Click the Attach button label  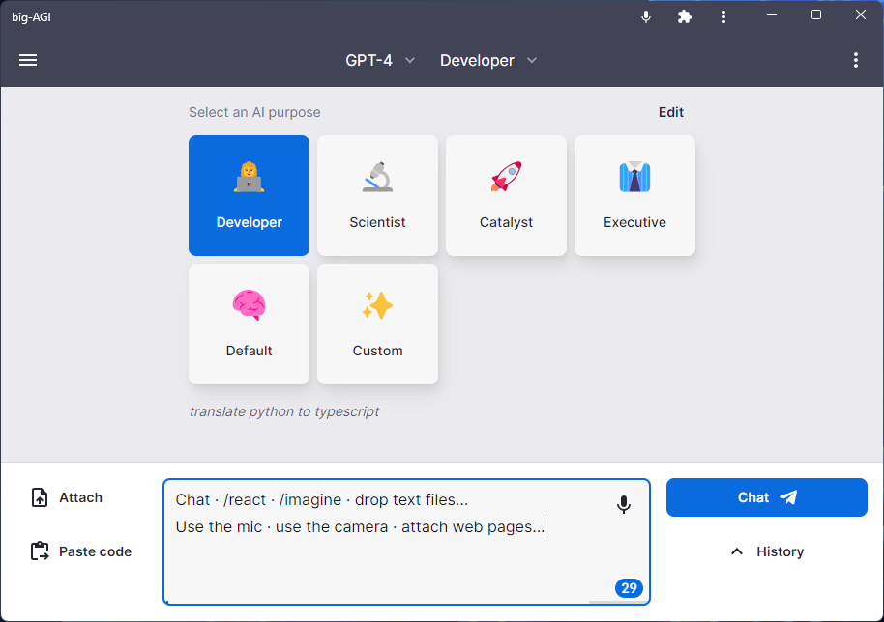[x=80, y=497]
